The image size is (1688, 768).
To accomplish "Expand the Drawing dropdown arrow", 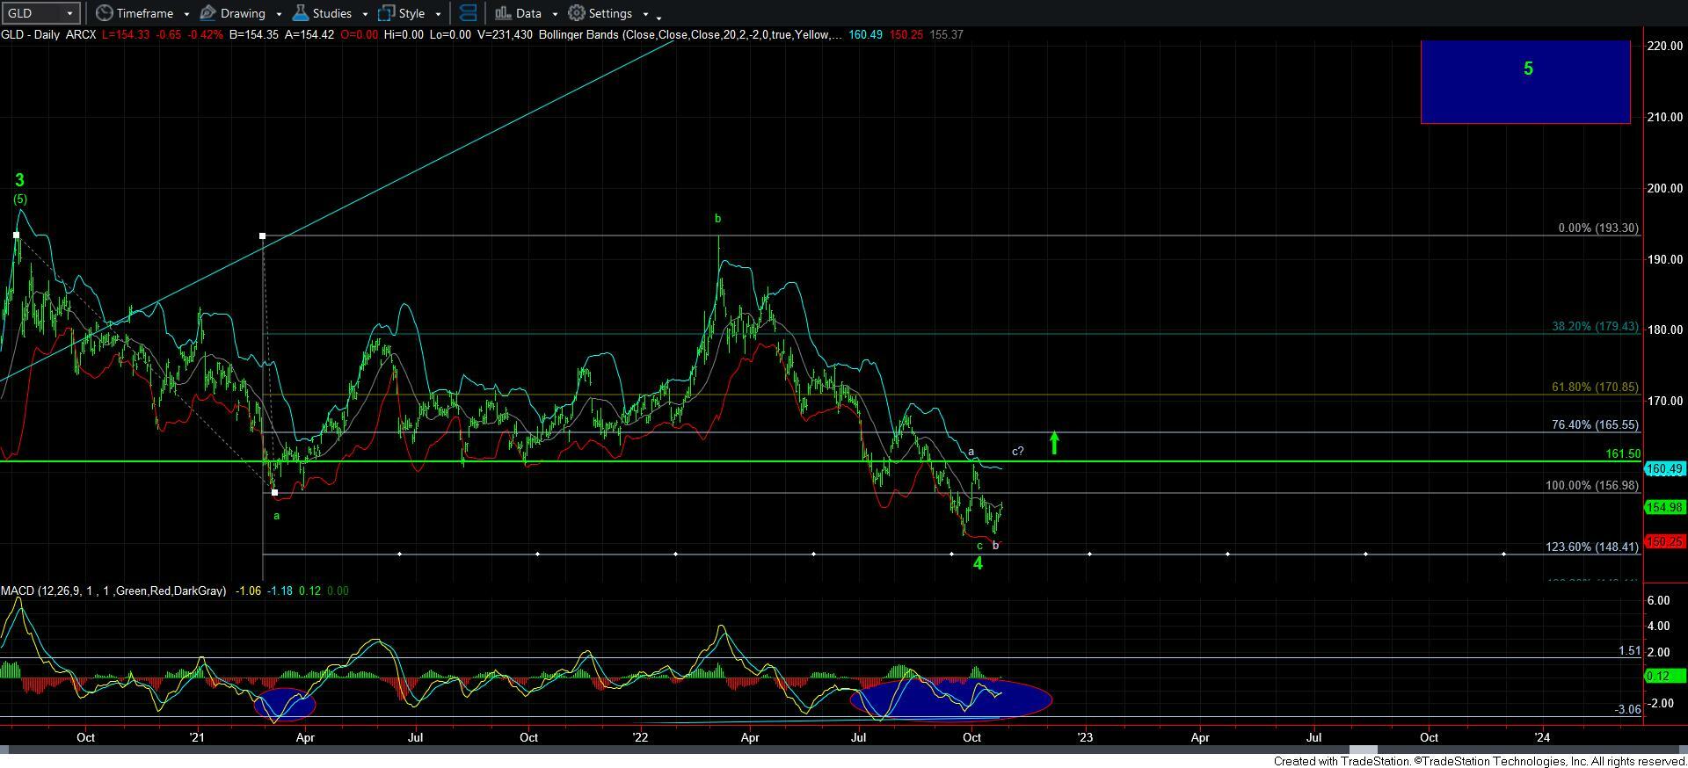I will click(x=279, y=14).
